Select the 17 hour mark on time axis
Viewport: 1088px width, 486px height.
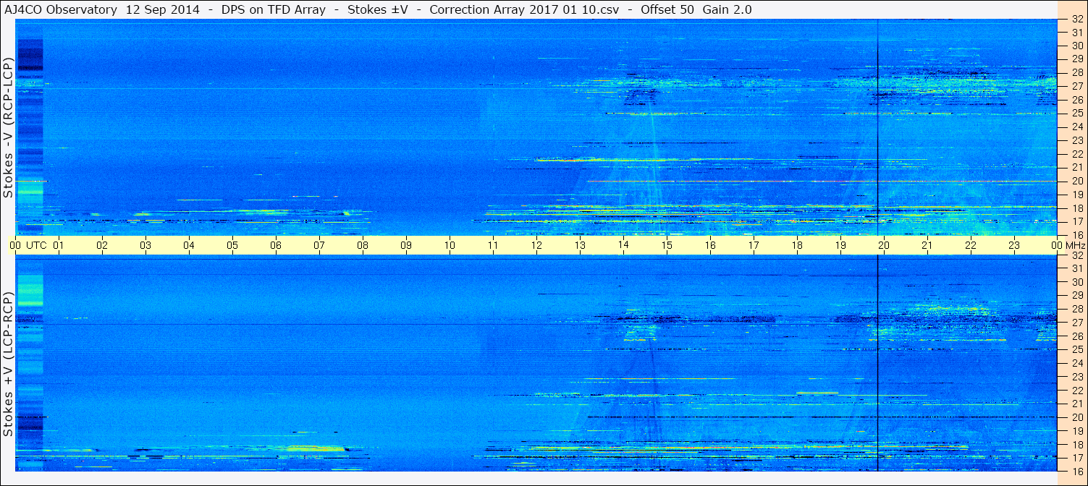point(754,245)
